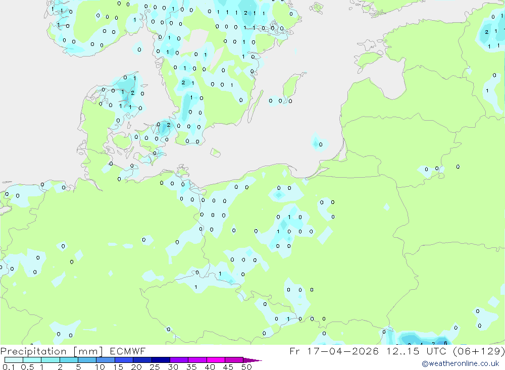
Task: Click the 45–50 mm legend color swatch
Action: 234,360
